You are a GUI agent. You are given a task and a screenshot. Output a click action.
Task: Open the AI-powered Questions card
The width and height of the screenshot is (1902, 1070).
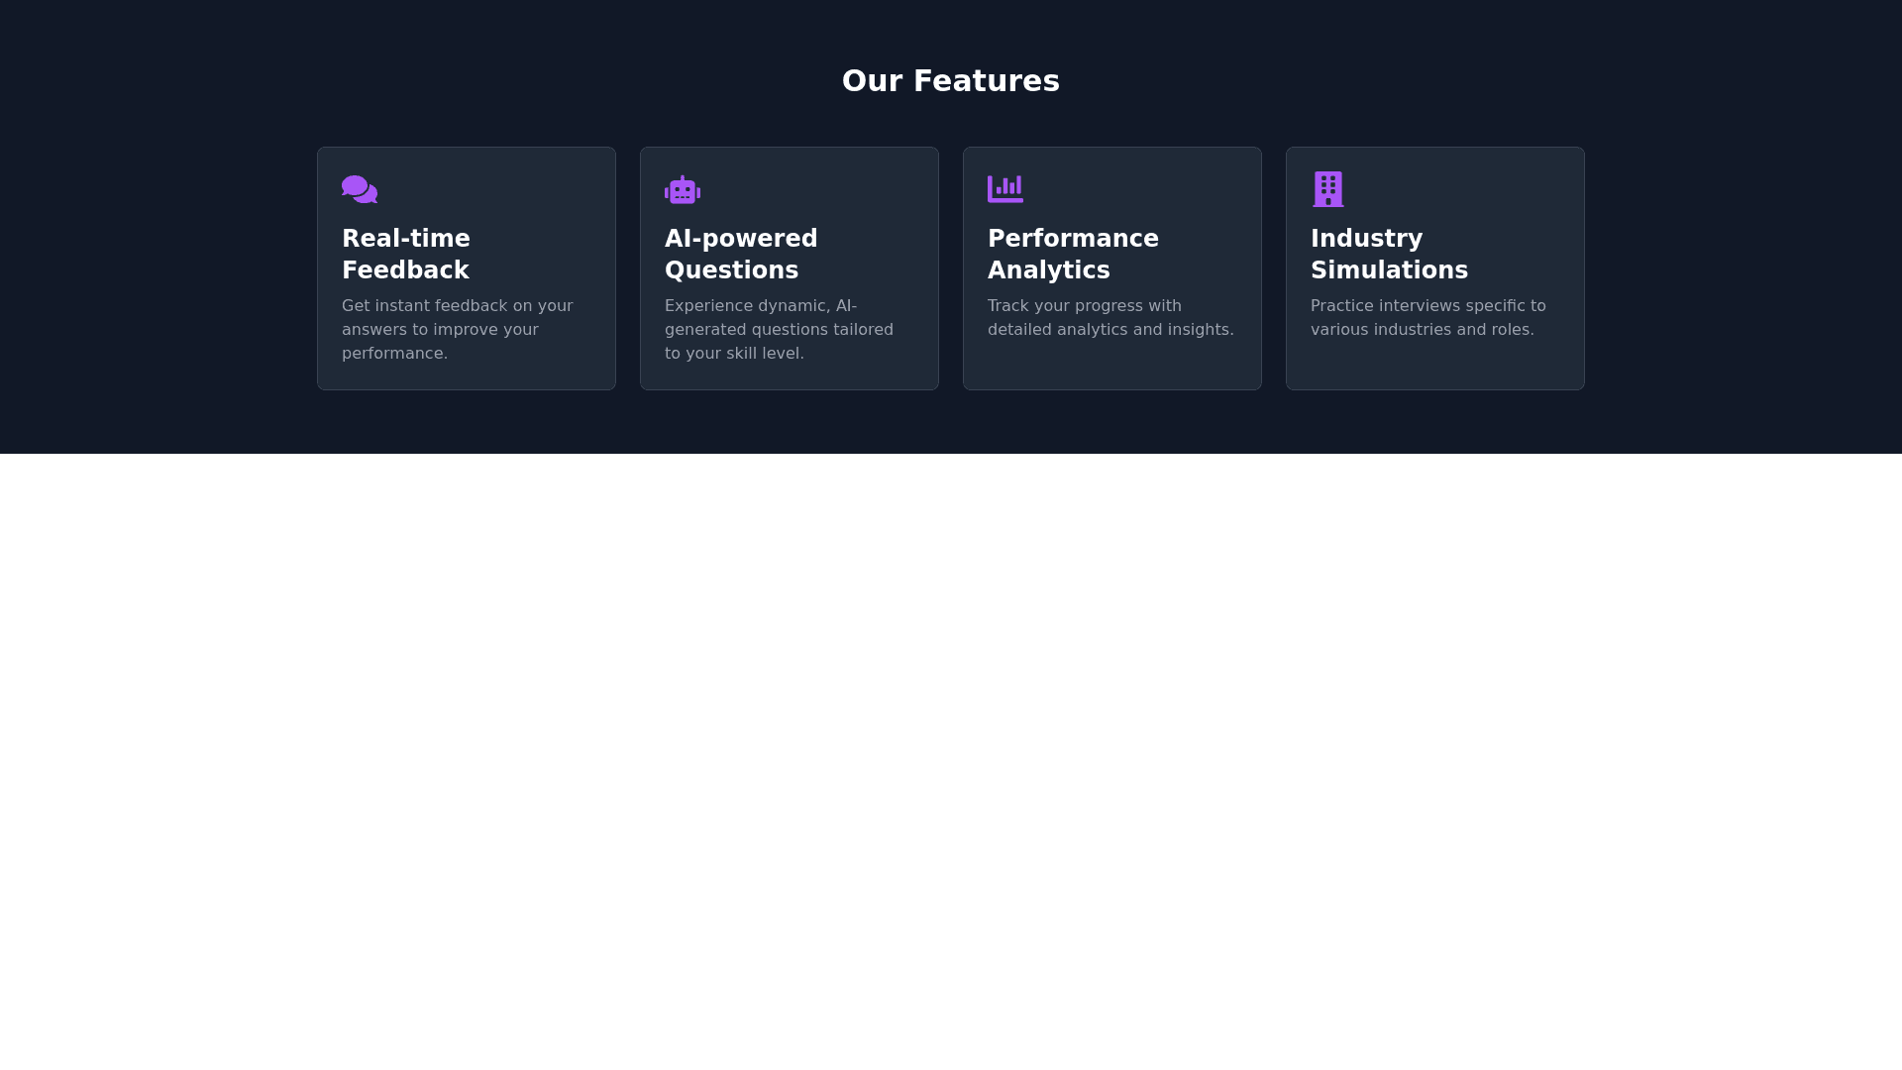click(x=789, y=267)
